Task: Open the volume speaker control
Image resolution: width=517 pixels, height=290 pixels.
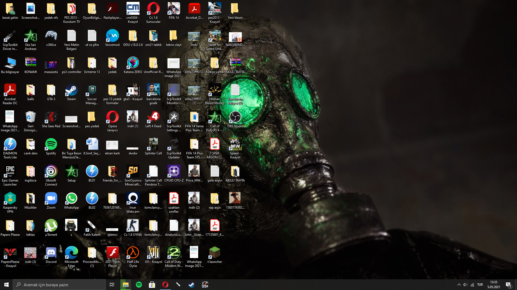Action: point(465,285)
